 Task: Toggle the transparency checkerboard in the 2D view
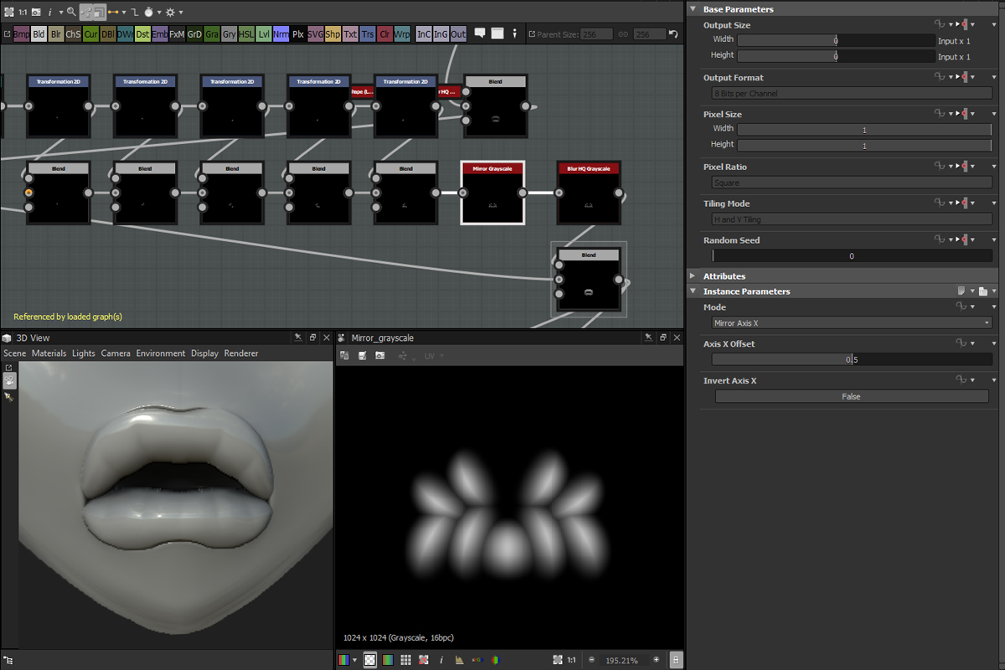(x=370, y=660)
